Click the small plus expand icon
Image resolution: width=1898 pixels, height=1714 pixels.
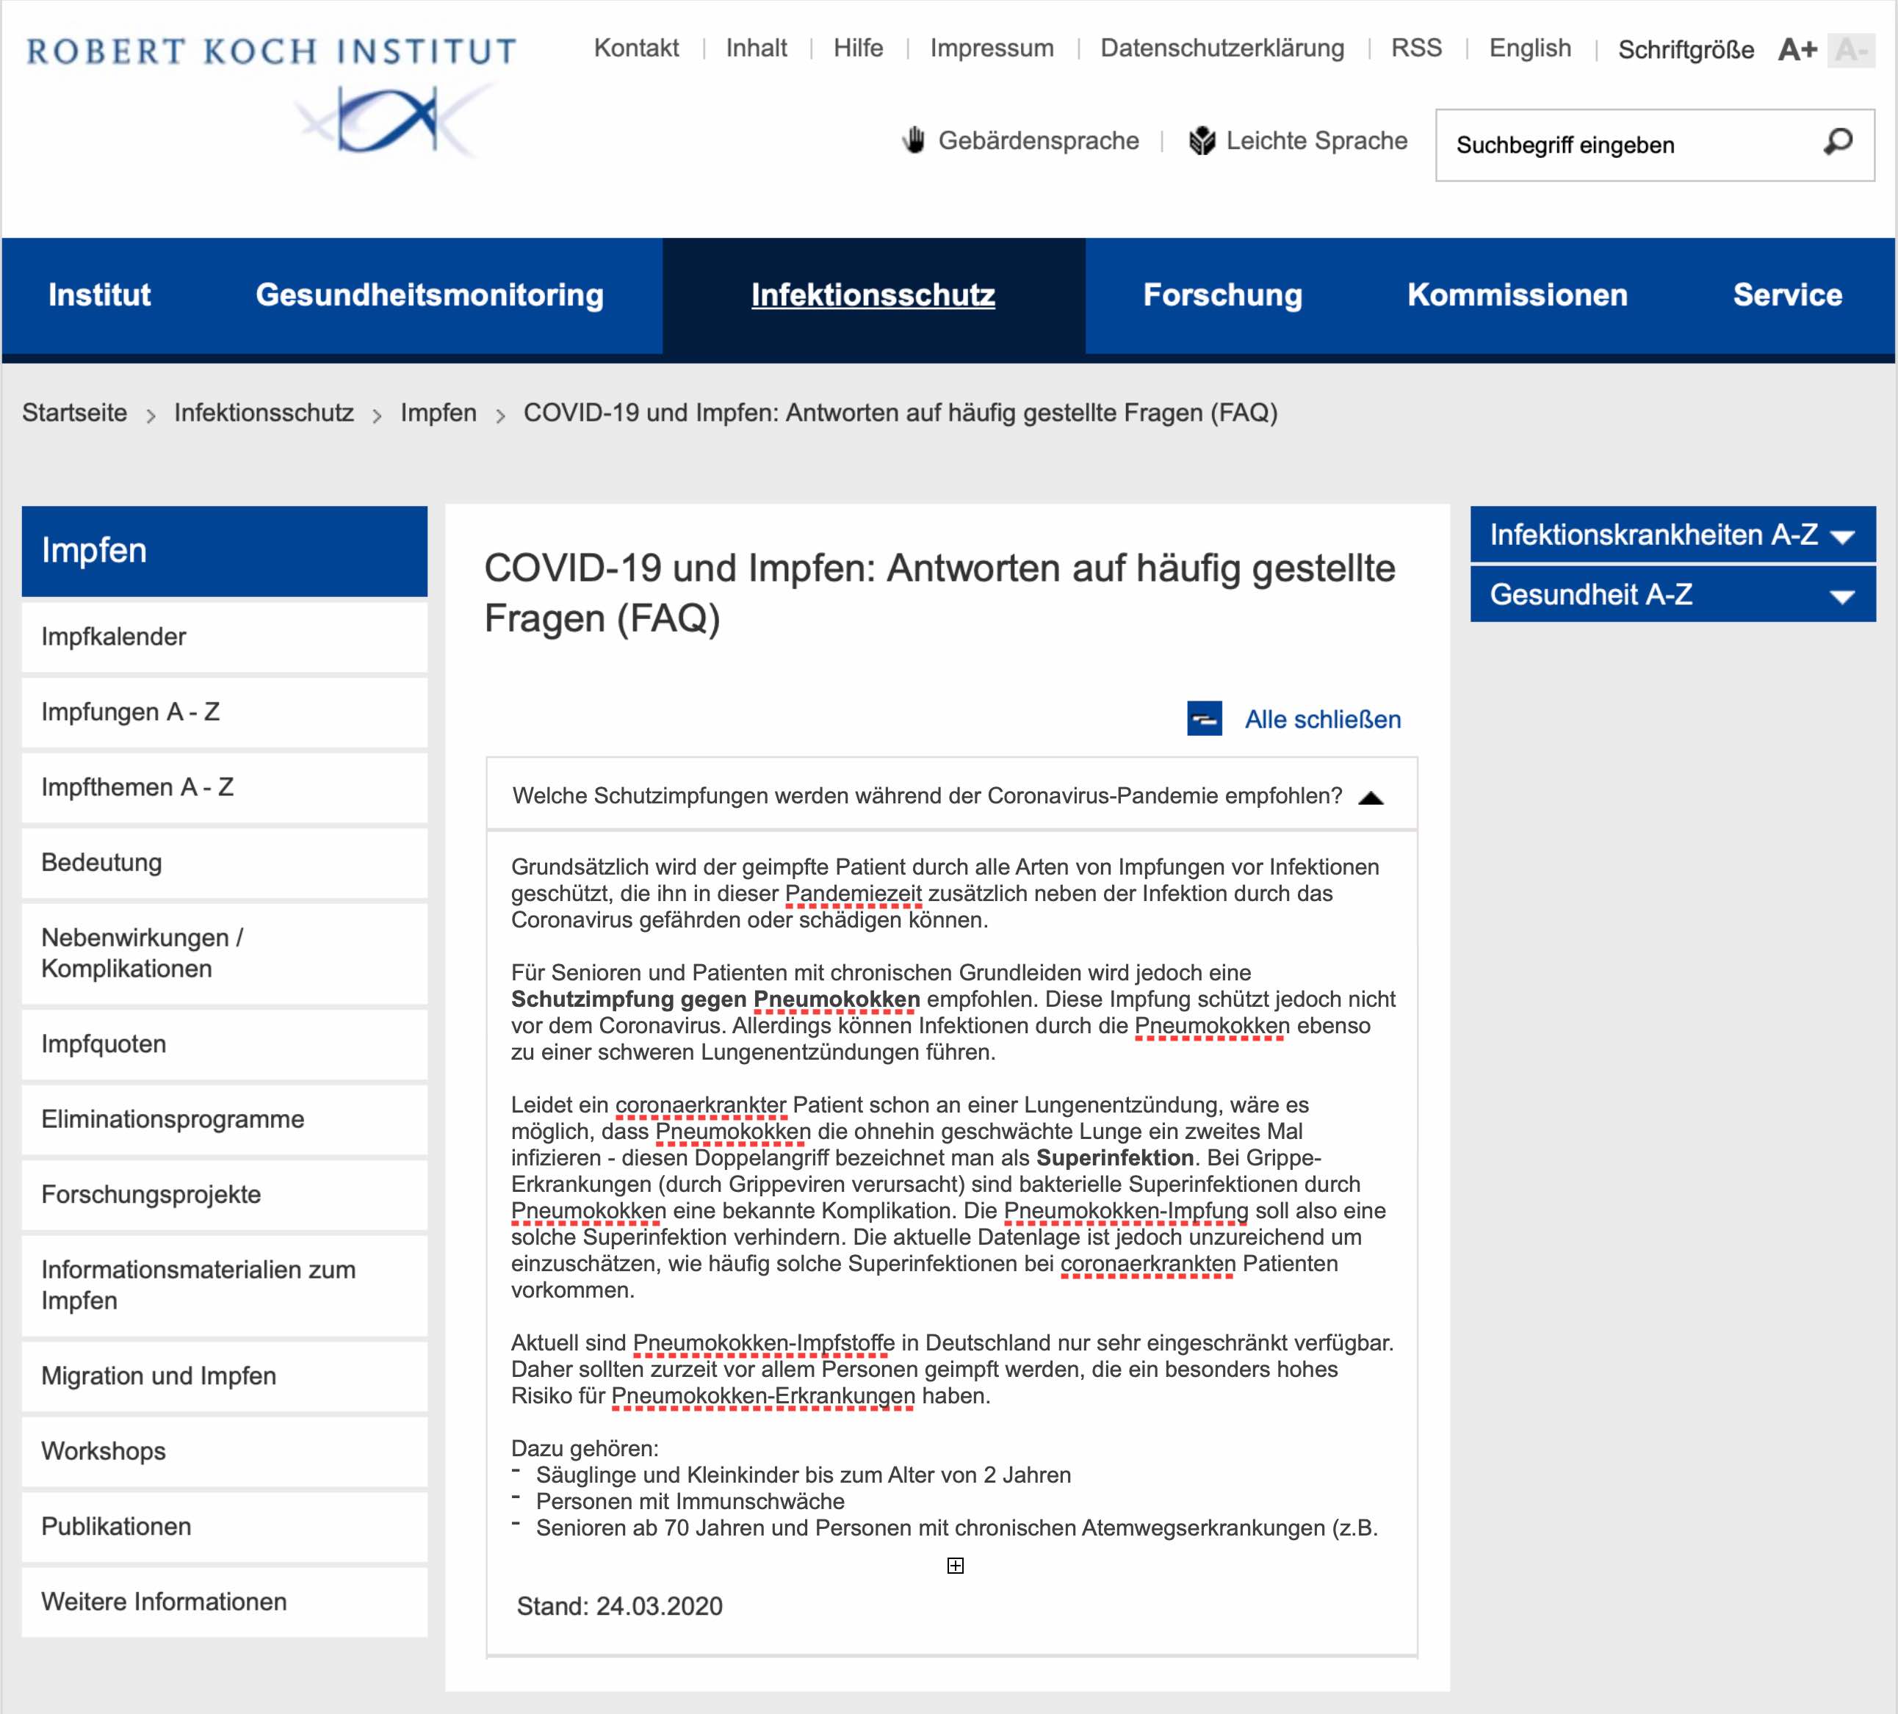pos(955,1565)
